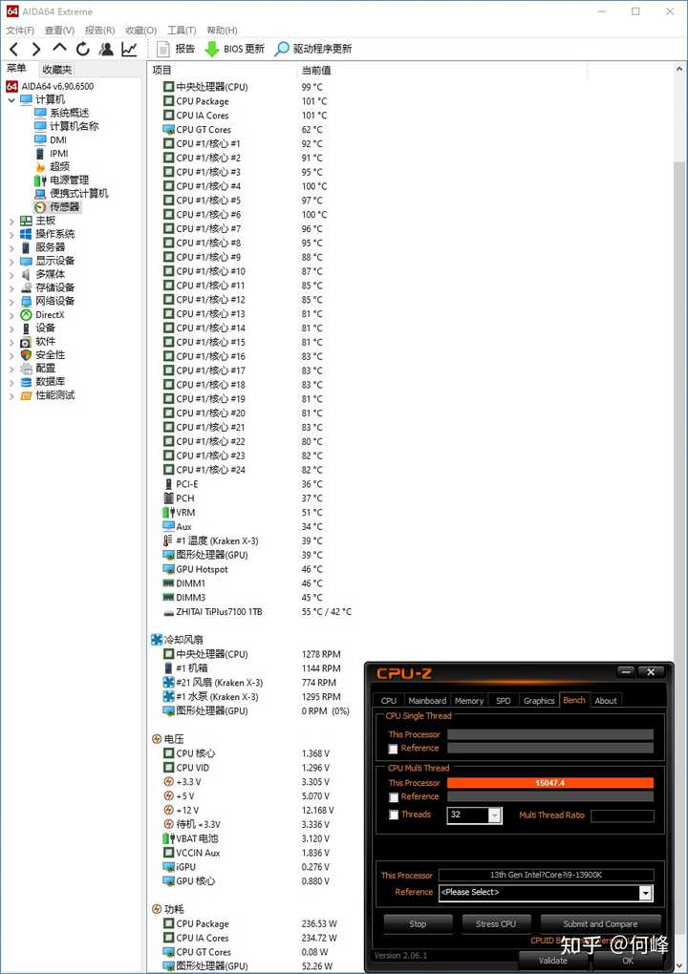This screenshot has width=688, height=974.
Task: Open the Graphics tab in CPU-Z
Action: pos(539,701)
